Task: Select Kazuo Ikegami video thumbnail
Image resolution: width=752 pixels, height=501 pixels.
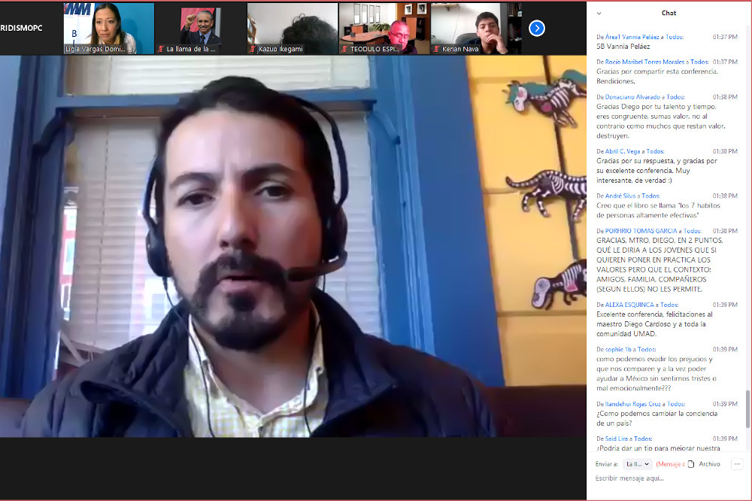Action: (x=293, y=28)
